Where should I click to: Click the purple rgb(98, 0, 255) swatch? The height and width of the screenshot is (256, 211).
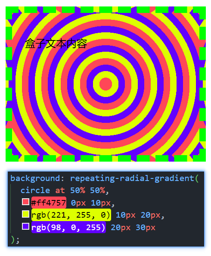25,226
